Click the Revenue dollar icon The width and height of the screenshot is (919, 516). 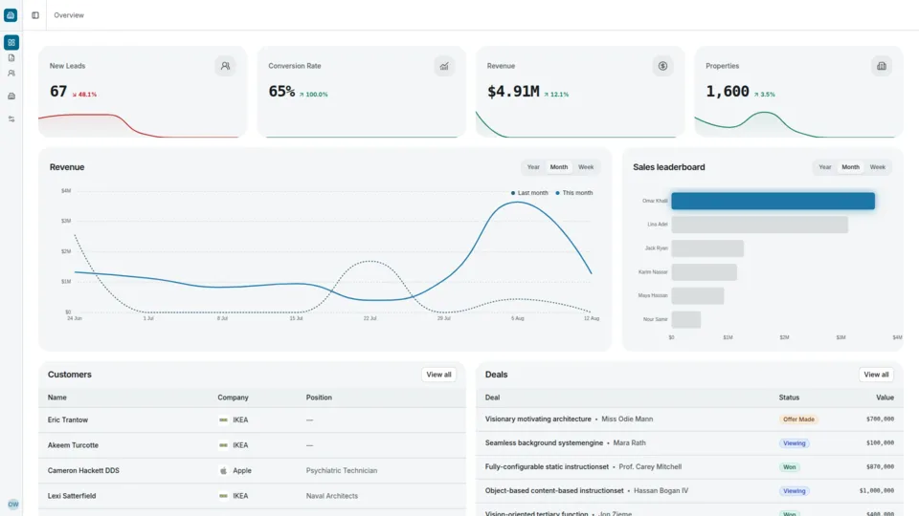click(662, 66)
